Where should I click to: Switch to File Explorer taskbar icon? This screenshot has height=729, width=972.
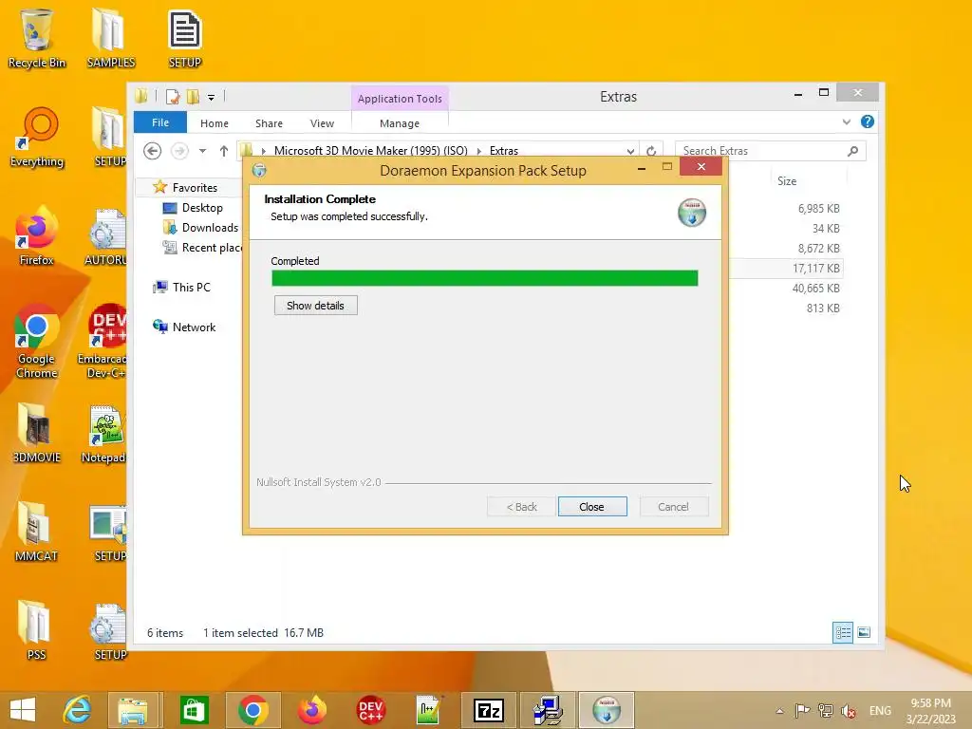click(x=134, y=710)
